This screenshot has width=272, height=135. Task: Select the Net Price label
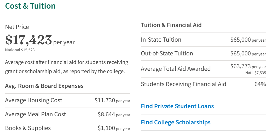point(17,27)
